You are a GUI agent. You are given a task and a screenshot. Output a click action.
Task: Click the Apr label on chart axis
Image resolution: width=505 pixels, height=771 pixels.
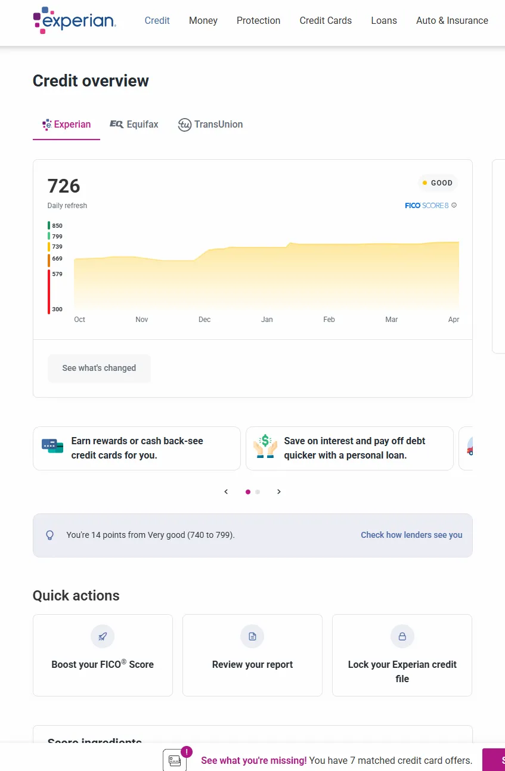coord(454,320)
